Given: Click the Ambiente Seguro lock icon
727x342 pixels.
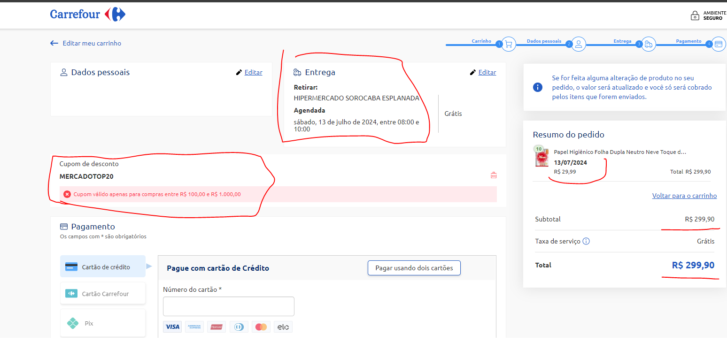Looking at the screenshot, I should pyautogui.click(x=695, y=15).
